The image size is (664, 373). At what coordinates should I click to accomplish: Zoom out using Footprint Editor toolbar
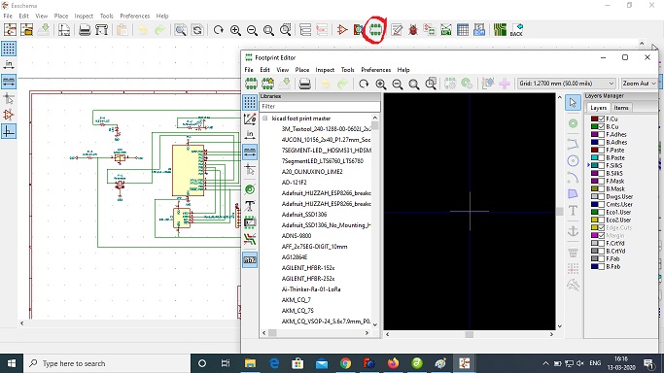pos(398,84)
